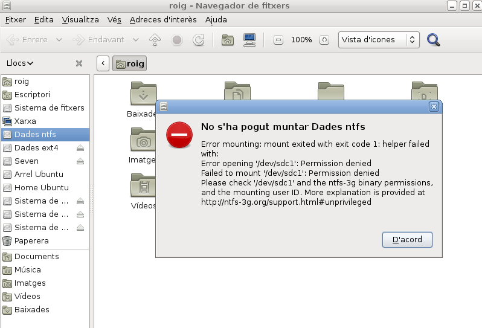
Task: Select Dades ntfs in the sidebar
Action: [45, 134]
